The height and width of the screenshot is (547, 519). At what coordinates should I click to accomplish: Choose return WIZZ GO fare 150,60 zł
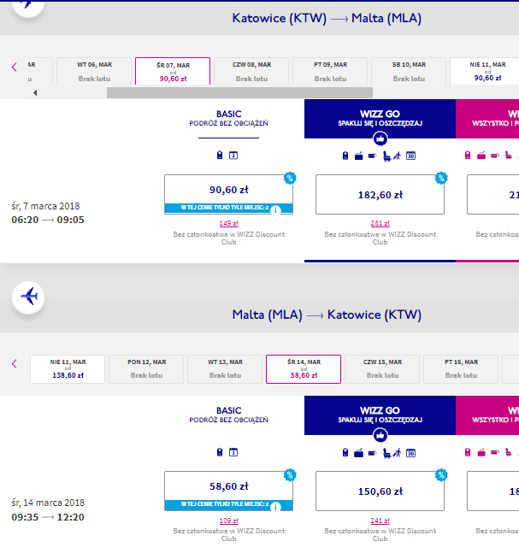(x=380, y=491)
